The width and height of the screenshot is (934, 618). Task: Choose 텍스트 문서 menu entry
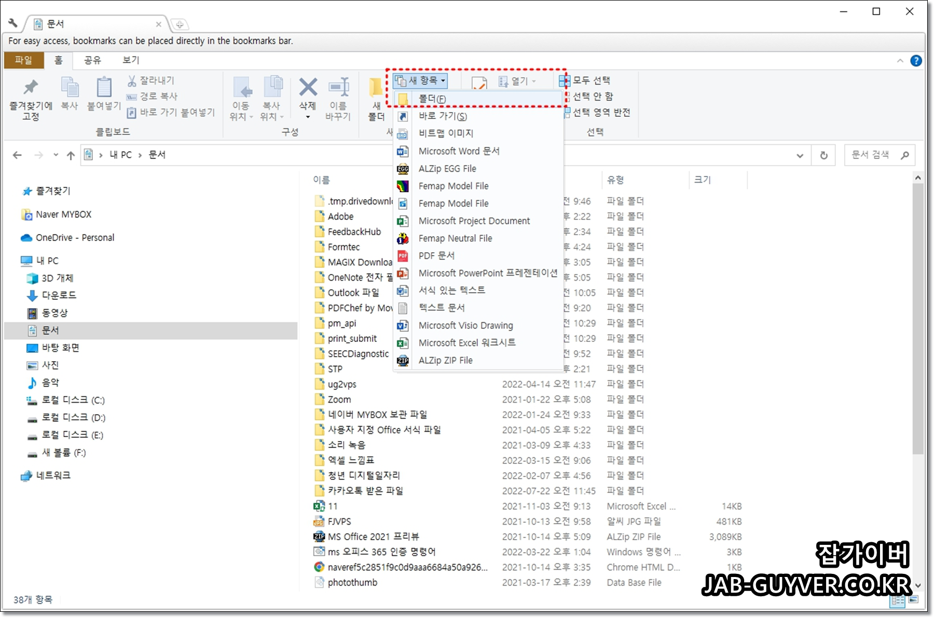(478, 308)
